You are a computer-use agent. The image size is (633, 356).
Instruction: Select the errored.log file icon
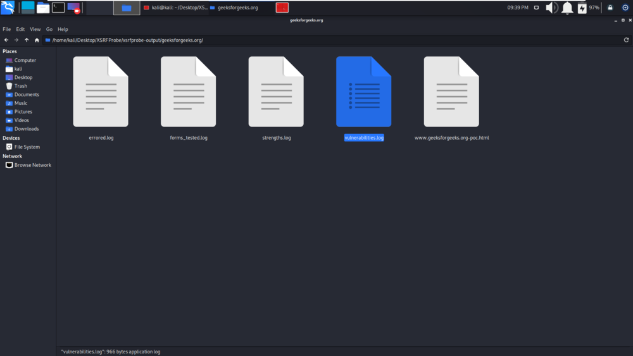pos(101,92)
